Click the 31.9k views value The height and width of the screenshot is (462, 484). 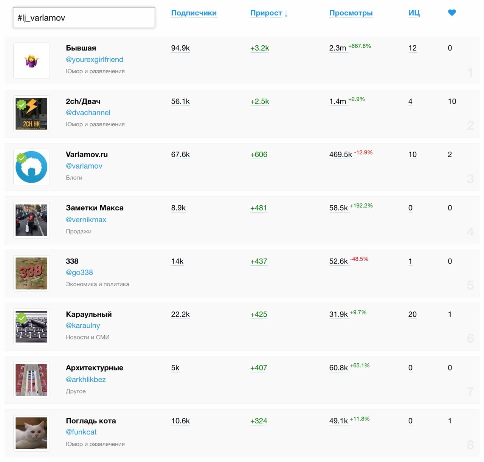click(x=338, y=314)
